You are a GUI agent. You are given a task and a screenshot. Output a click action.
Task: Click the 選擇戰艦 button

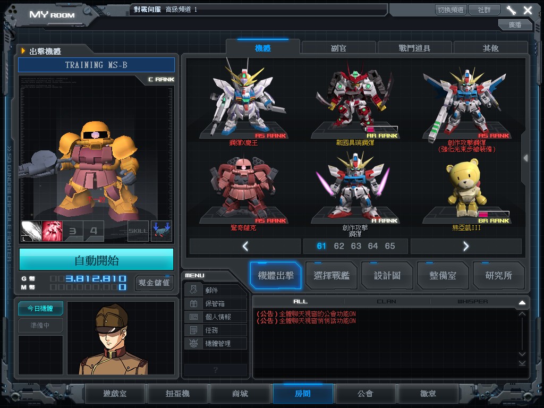[x=331, y=276]
